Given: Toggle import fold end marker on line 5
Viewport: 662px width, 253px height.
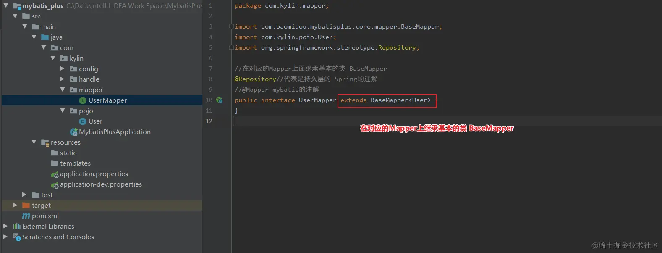Looking at the screenshot, I should click(x=231, y=47).
